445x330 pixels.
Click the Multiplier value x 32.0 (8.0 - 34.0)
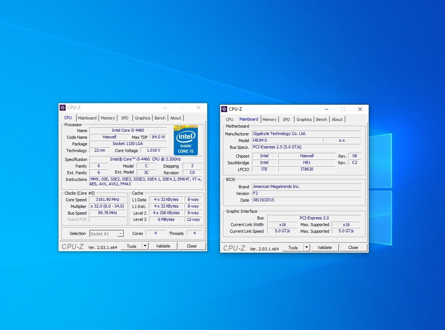click(107, 206)
